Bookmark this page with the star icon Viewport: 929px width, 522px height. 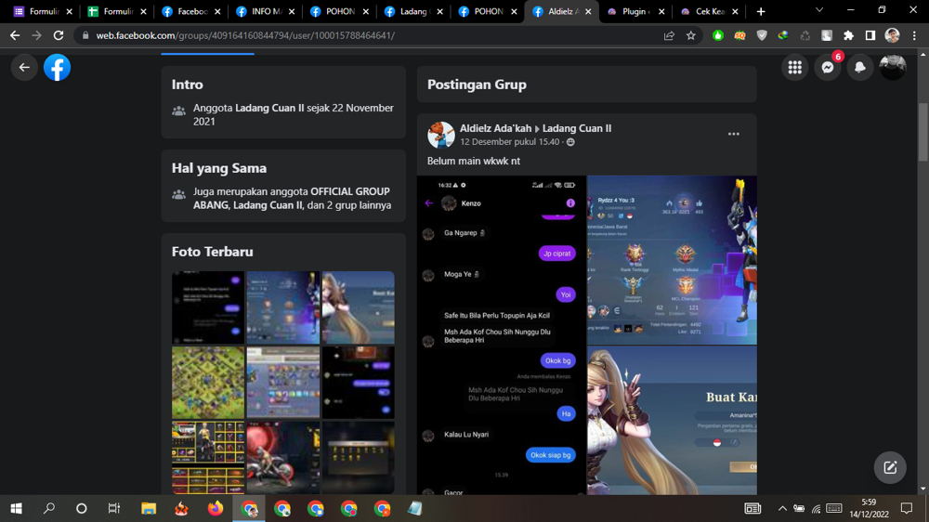pyautogui.click(x=691, y=35)
